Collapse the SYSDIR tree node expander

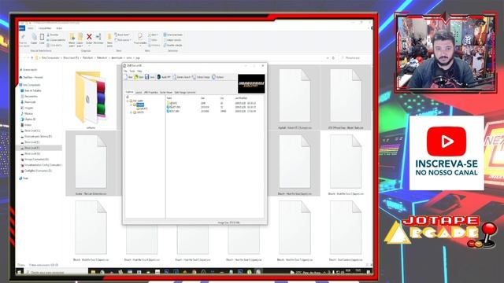(x=132, y=105)
